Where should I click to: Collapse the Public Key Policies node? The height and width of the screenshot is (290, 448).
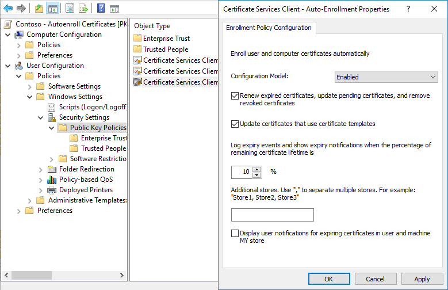(52, 128)
